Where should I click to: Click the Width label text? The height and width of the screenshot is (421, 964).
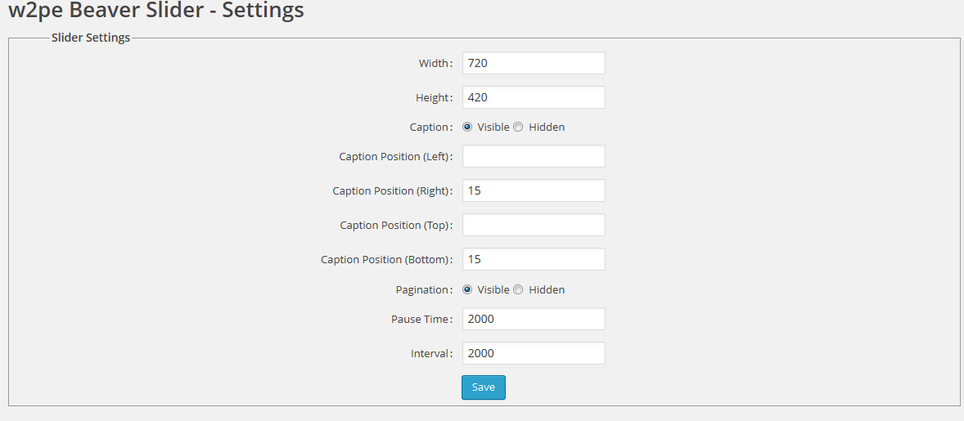point(434,64)
